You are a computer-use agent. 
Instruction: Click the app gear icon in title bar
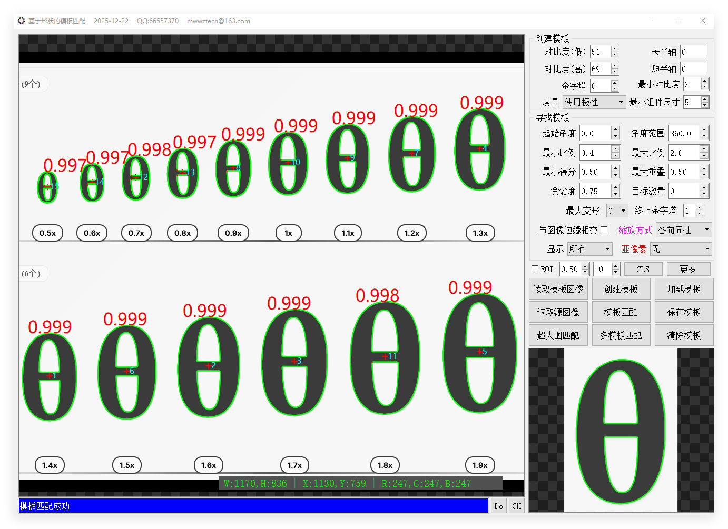coord(22,21)
